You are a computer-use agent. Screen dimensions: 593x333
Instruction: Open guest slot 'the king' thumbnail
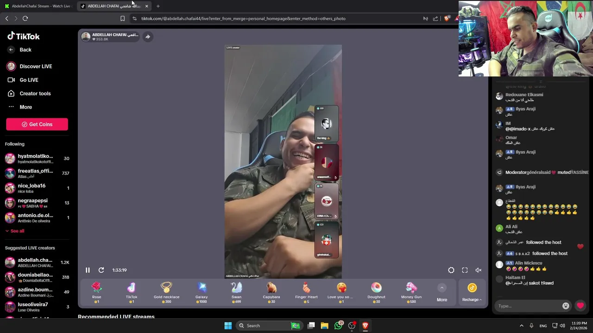pos(327,123)
